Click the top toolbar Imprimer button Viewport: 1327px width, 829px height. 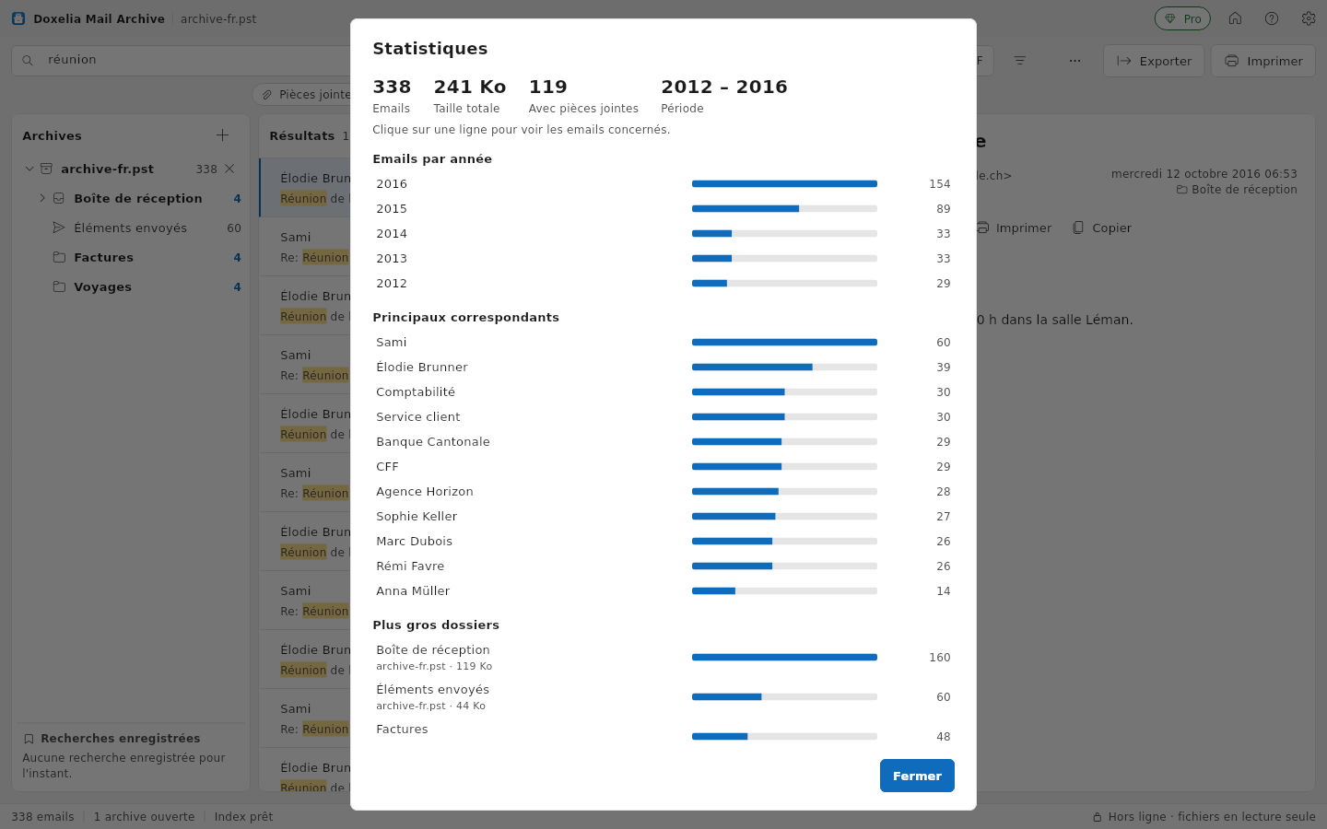pos(1263,61)
